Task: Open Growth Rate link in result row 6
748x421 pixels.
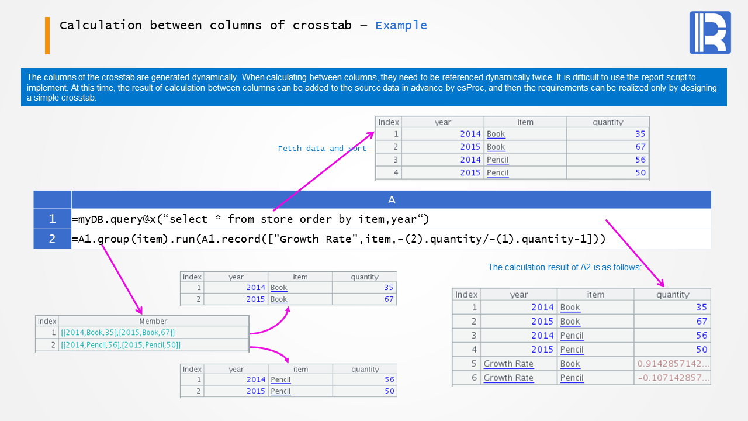Action: 508,378
